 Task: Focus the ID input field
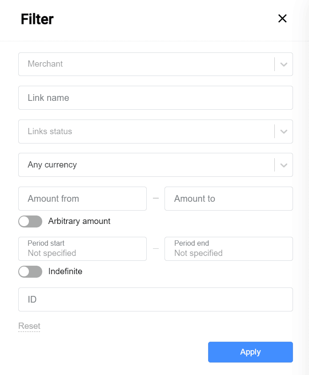coord(155,299)
